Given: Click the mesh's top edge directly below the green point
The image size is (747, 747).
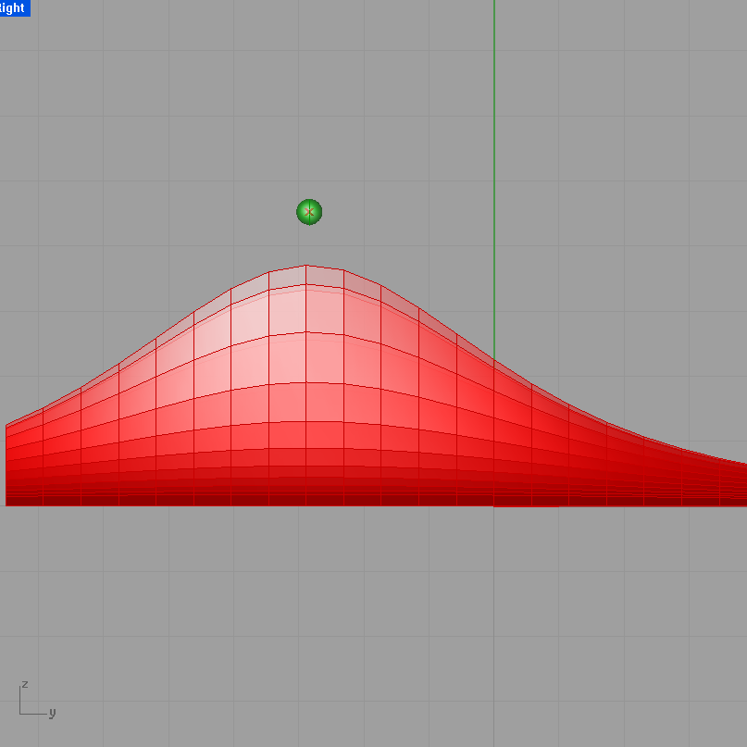Looking at the screenshot, I should pyautogui.click(x=309, y=267).
